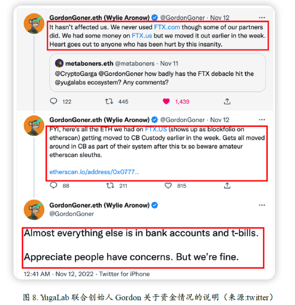
Task: Click GordonGoner avatar on first tweet
Action: (34, 24)
